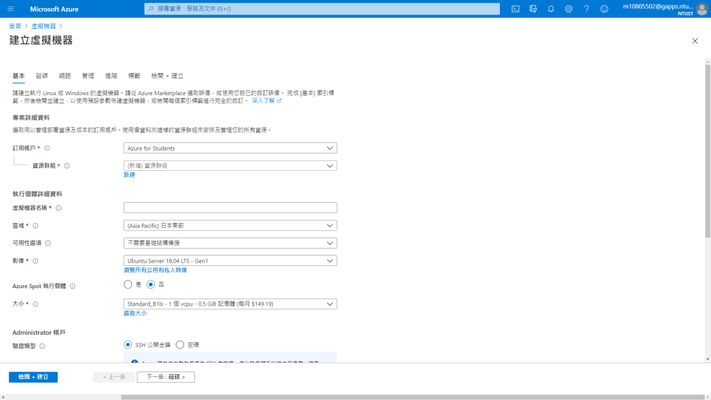The image size is (711, 400).
Task: Go to 虛擬機器 in the breadcrumb
Action: (44, 26)
